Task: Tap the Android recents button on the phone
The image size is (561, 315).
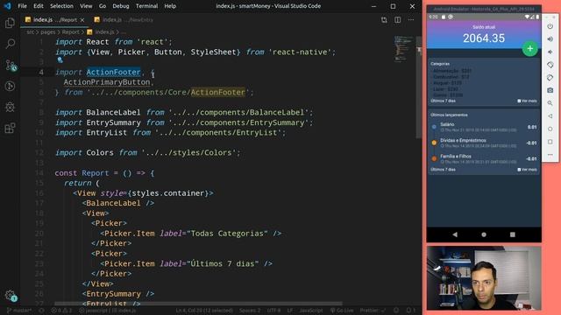Action: pos(512,234)
